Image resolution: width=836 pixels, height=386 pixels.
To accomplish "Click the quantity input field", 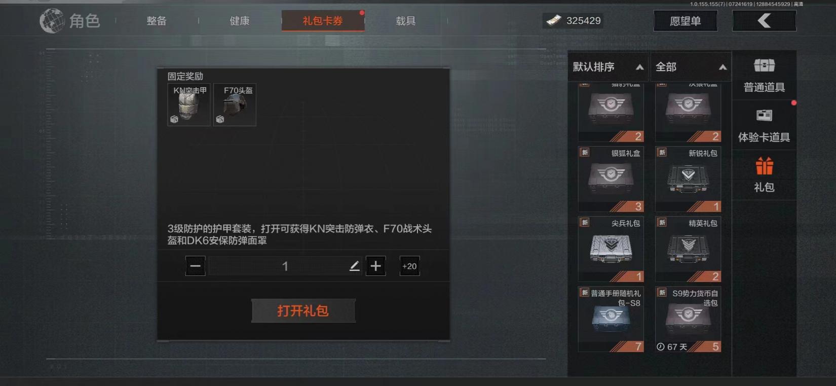I will (x=285, y=266).
